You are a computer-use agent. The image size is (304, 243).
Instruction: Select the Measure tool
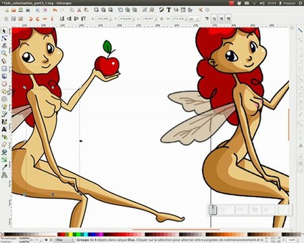[4, 61]
